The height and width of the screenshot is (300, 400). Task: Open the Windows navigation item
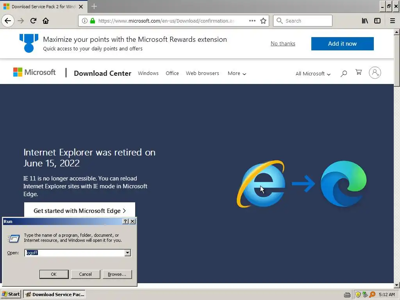[x=148, y=73]
